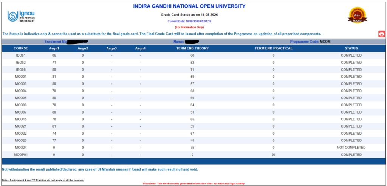This screenshot has width=387, height=186.
Task: Click theory mark 67 for MCO22
Action: click(x=192, y=133)
